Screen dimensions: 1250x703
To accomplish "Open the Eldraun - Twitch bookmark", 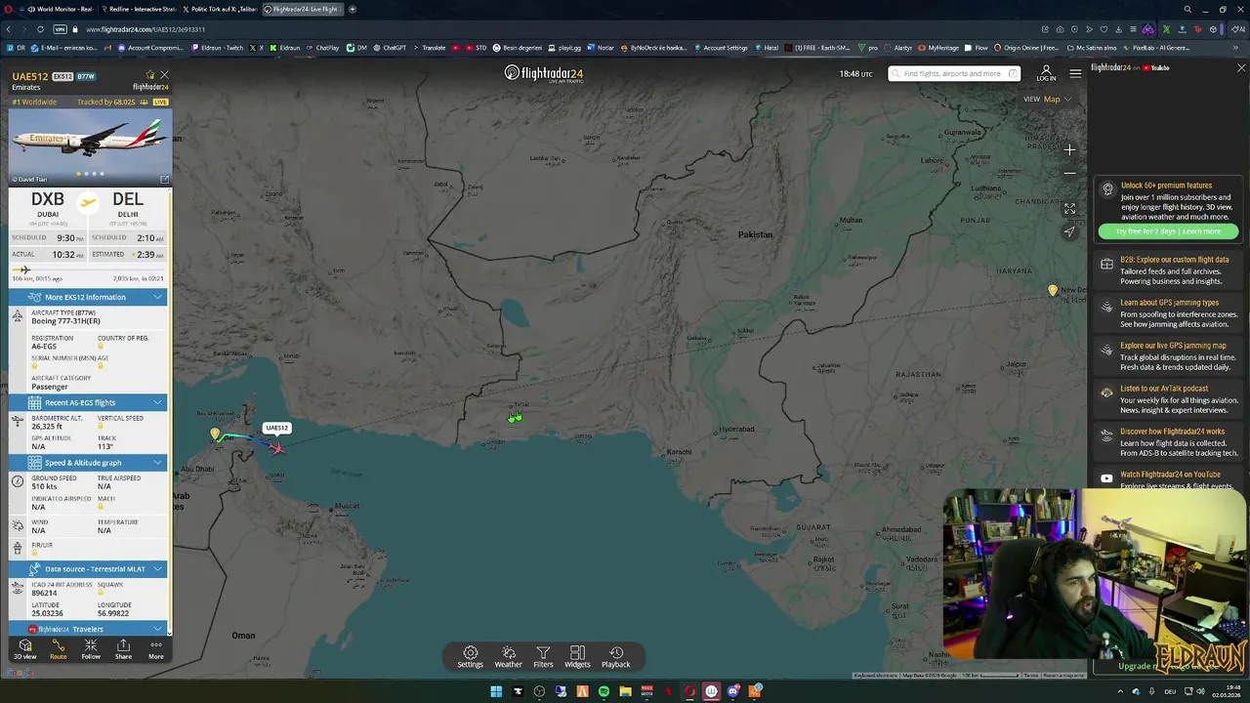I will pos(217,47).
